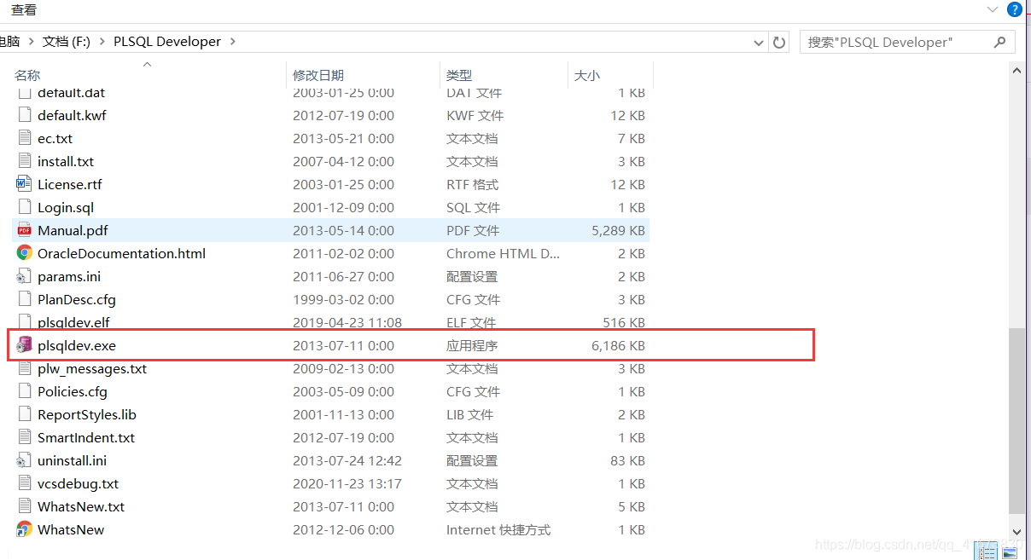The width and height of the screenshot is (1031, 560).
Task: Click the type text Internet 快捷方式
Action: pos(498,529)
